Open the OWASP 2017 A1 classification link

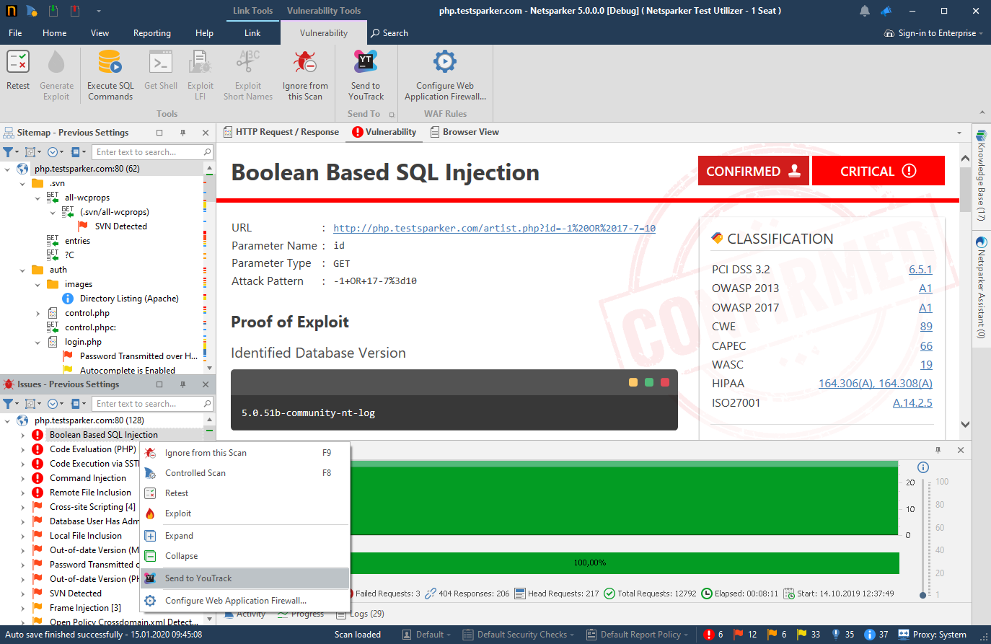click(926, 307)
